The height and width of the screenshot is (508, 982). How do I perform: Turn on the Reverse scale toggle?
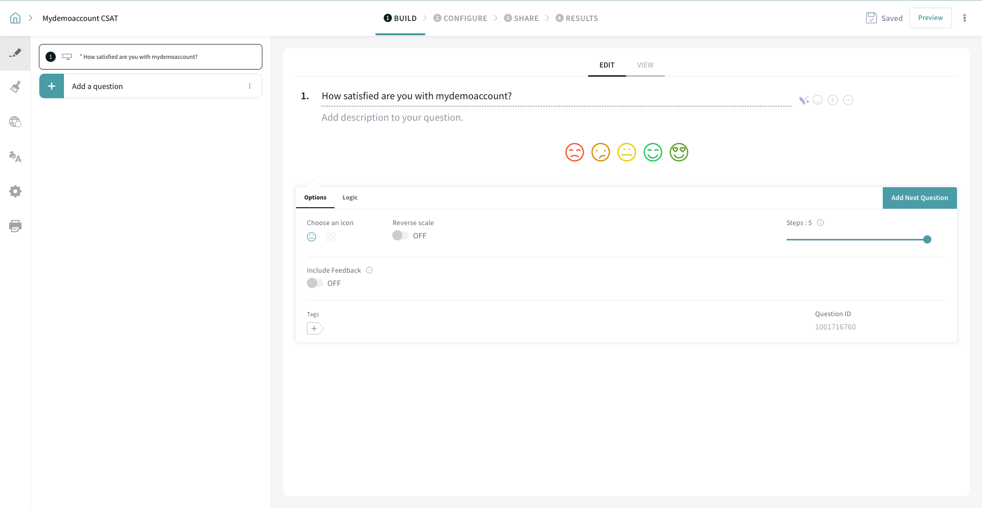pyautogui.click(x=400, y=236)
